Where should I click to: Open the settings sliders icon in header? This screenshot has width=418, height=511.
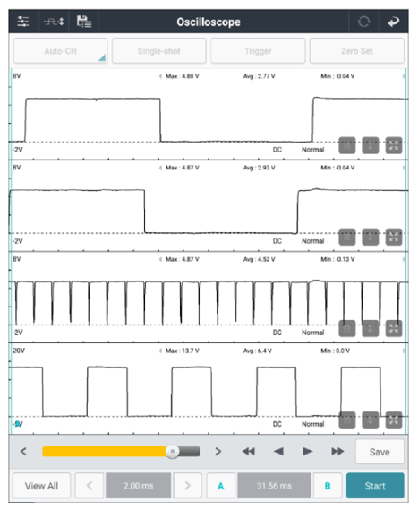pyautogui.click(x=23, y=22)
